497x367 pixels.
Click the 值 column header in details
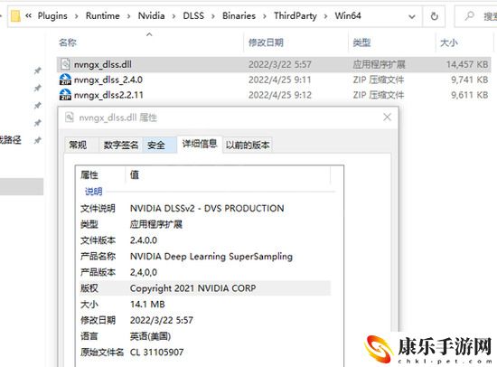tap(135, 174)
